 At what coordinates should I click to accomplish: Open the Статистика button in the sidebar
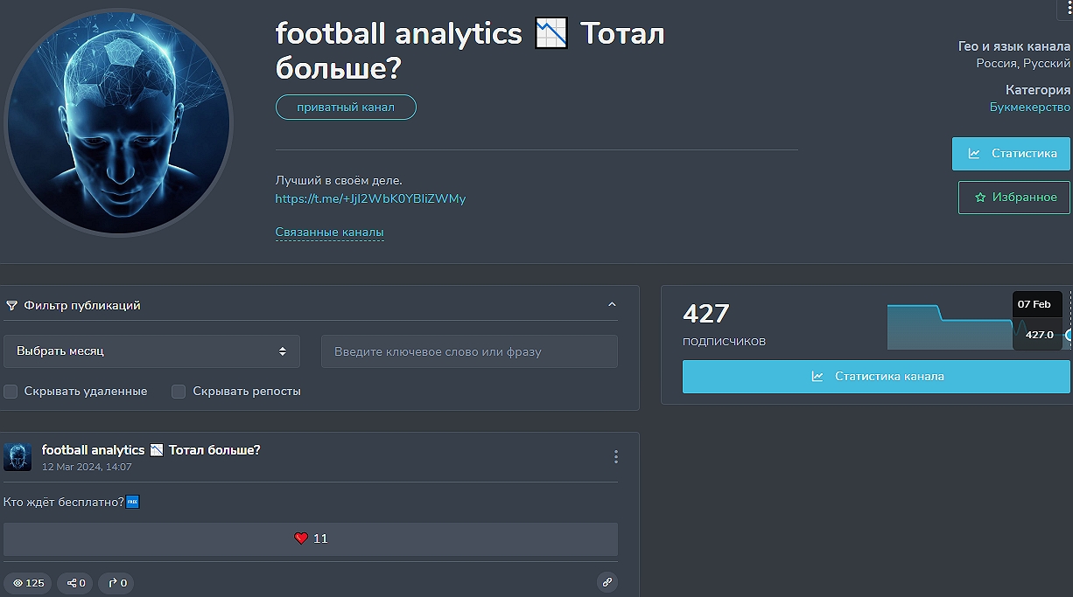point(1011,154)
